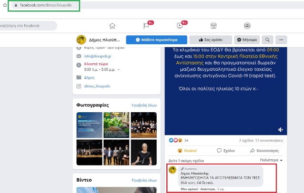This screenshot has width=304, height=193.
Task: Open the Δήμος category link
Action: (89, 77)
